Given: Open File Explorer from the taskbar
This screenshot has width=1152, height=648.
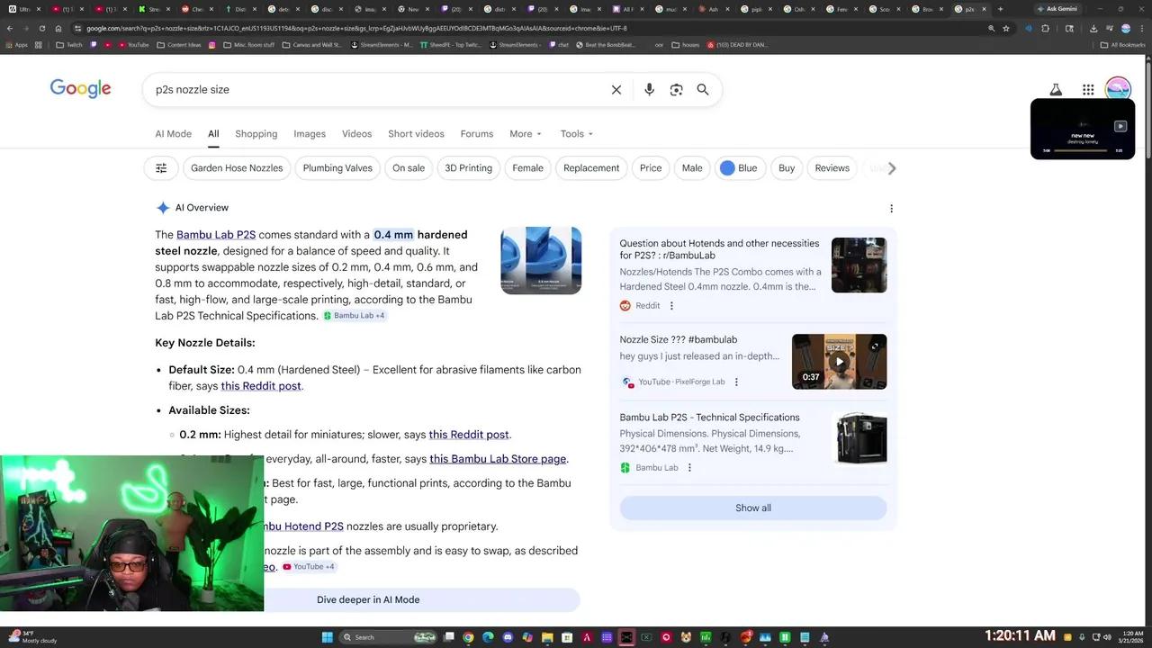Looking at the screenshot, I should pos(547,637).
